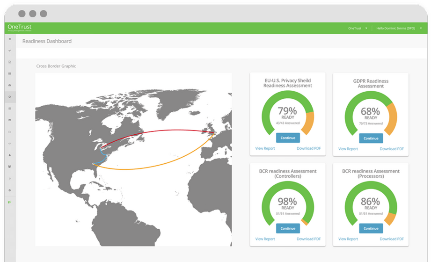Click the code brackets icon in sidebar
Screen dimensions: 431x262
tap(10, 144)
